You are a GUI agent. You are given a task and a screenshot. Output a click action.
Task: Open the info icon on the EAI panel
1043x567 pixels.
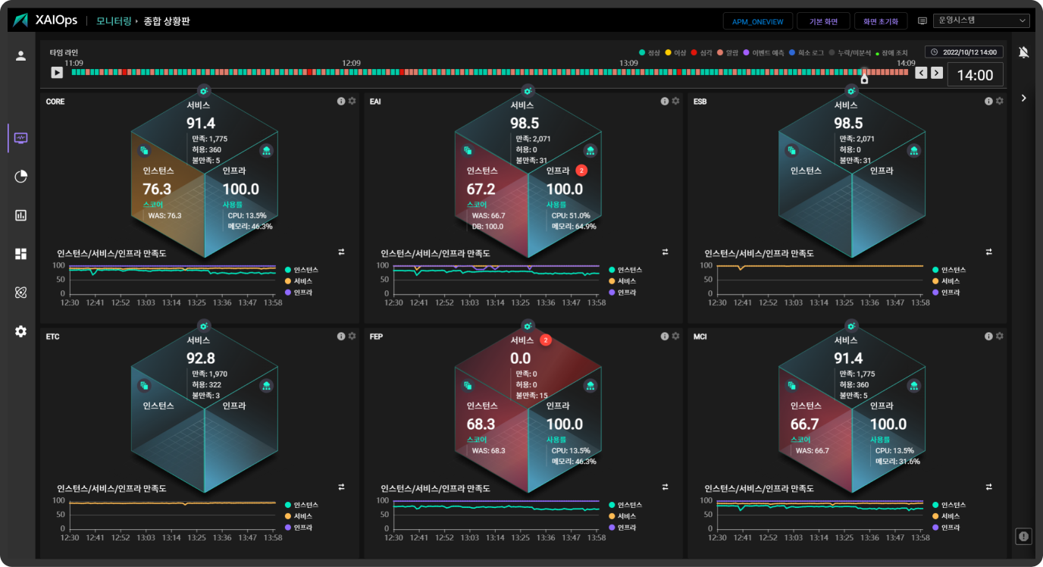(x=665, y=101)
